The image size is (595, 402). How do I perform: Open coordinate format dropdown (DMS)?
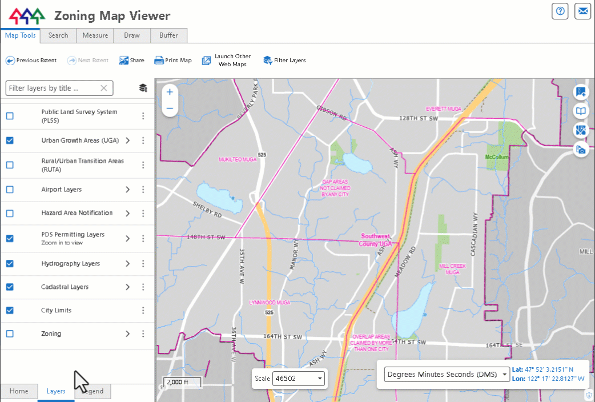[447, 374]
